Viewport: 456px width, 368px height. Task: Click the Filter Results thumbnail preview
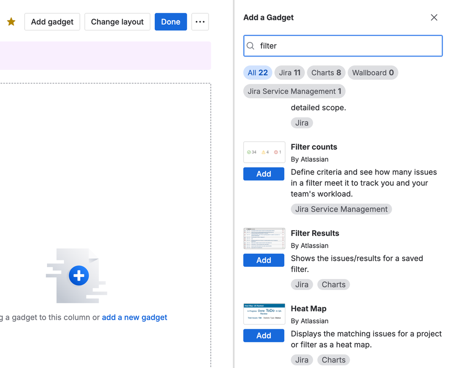point(264,238)
